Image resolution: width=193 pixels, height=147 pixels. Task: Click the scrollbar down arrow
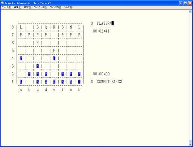pos(190,144)
